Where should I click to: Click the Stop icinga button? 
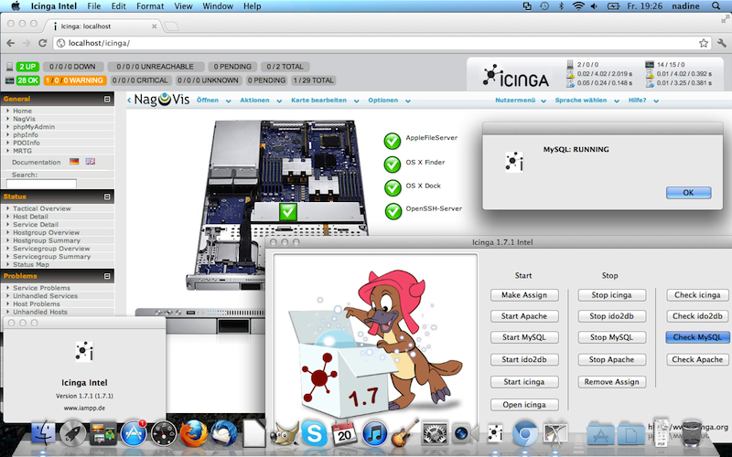pyautogui.click(x=611, y=295)
